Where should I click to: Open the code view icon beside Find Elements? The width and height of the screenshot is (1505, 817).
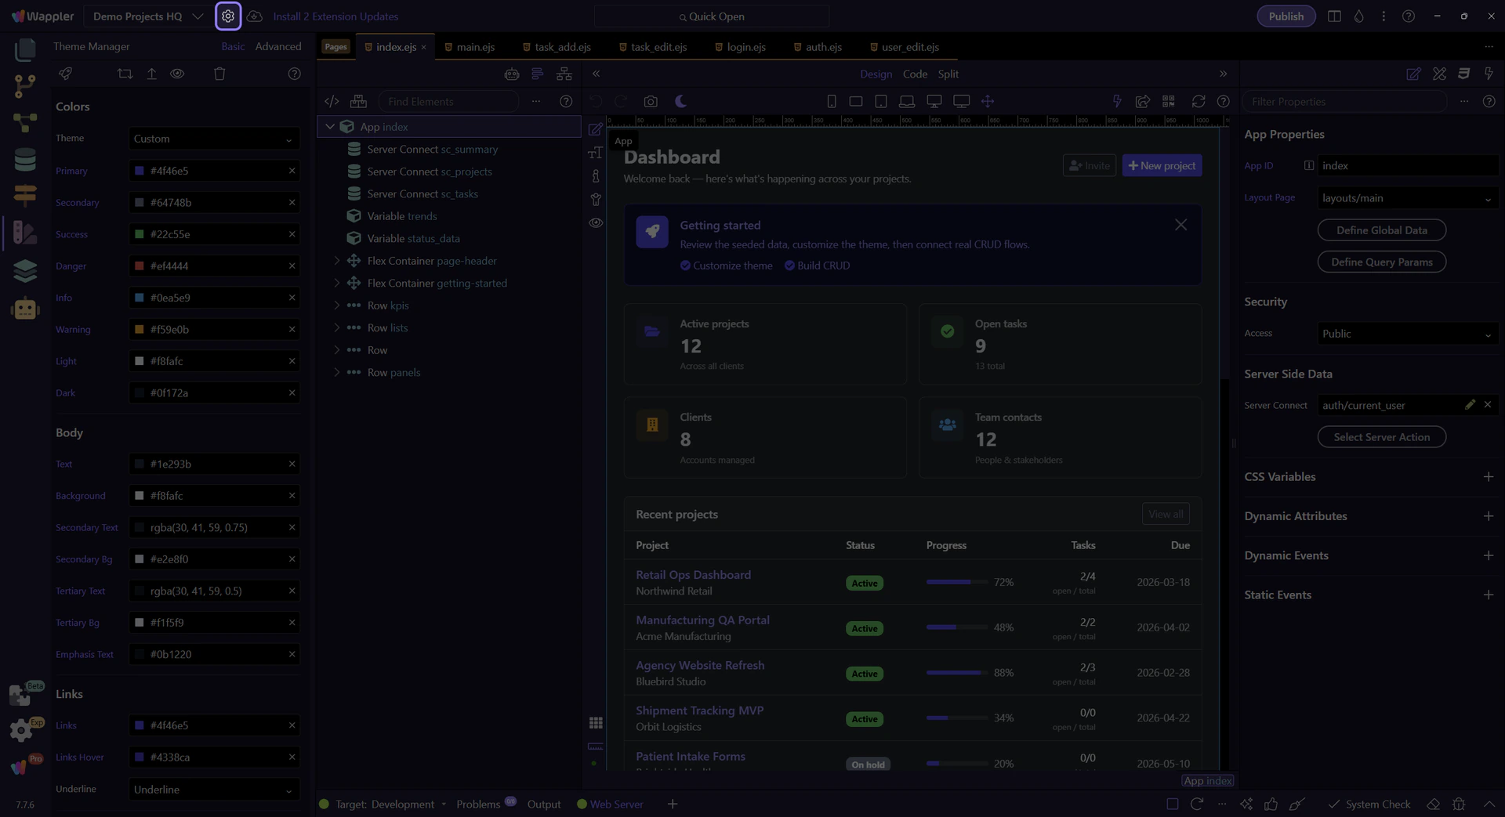(332, 102)
